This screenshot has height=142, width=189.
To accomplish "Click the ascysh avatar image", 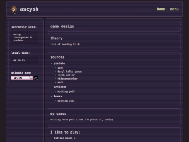I will point(14,10).
